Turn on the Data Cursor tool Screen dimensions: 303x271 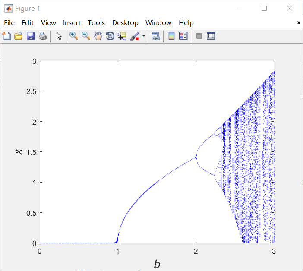[x=122, y=36]
